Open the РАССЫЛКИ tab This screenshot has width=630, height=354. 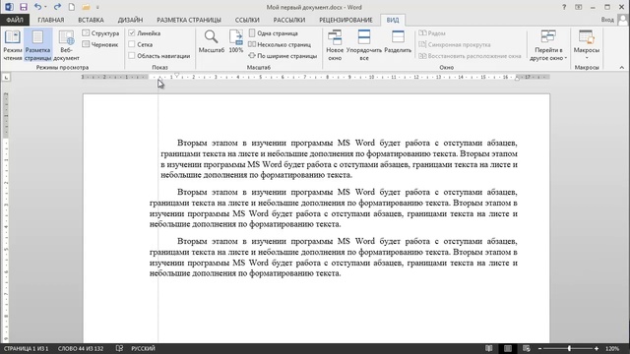289,20
